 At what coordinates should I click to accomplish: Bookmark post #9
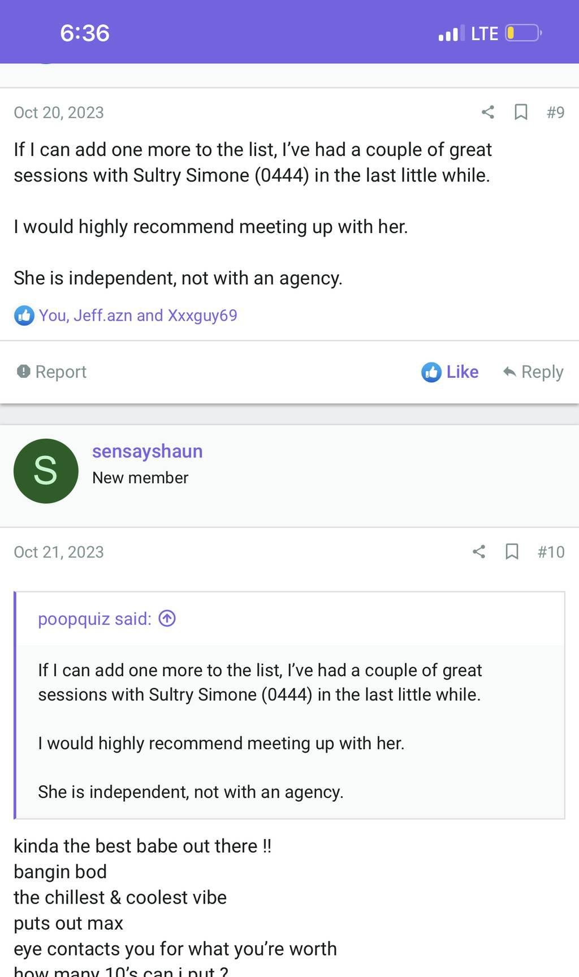pyautogui.click(x=521, y=112)
